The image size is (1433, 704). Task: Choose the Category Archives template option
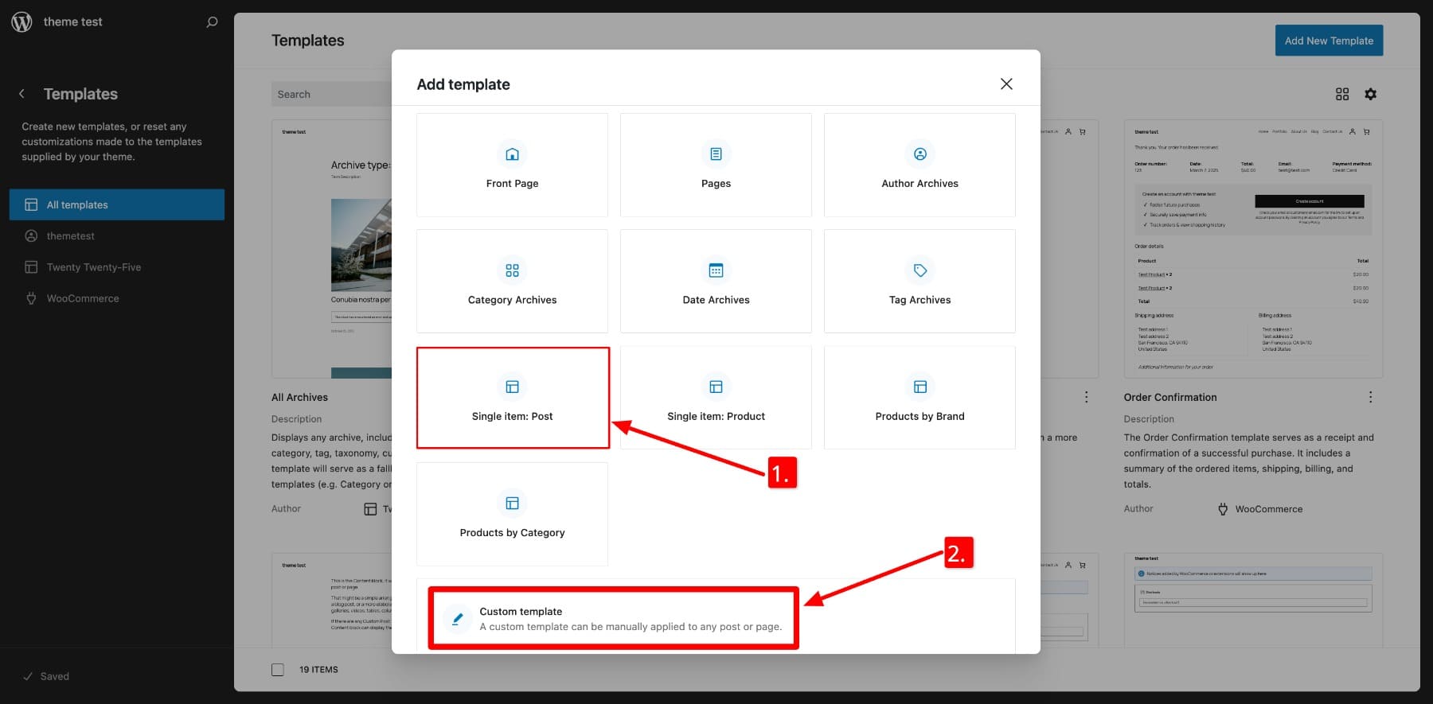tap(512, 281)
